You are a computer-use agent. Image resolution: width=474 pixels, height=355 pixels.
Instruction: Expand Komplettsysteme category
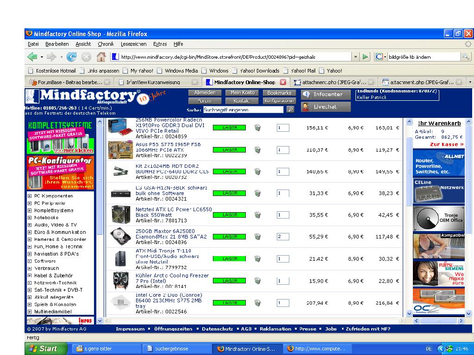tap(30, 210)
